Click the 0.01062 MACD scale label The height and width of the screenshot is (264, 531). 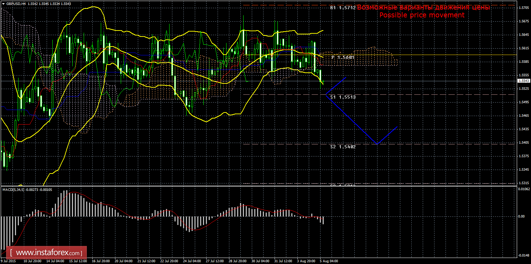click(x=523, y=189)
